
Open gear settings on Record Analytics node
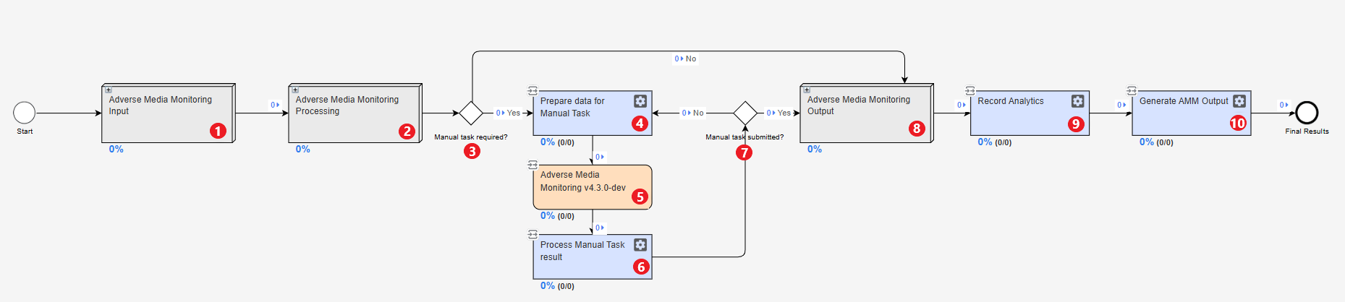click(1077, 101)
